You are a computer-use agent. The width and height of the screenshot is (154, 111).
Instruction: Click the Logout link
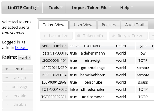pyautogui.click(x=22, y=48)
